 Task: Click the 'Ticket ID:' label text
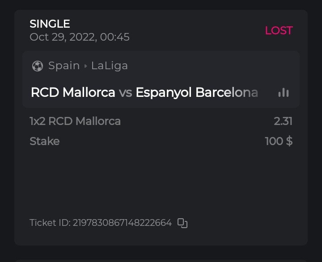coord(50,223)
